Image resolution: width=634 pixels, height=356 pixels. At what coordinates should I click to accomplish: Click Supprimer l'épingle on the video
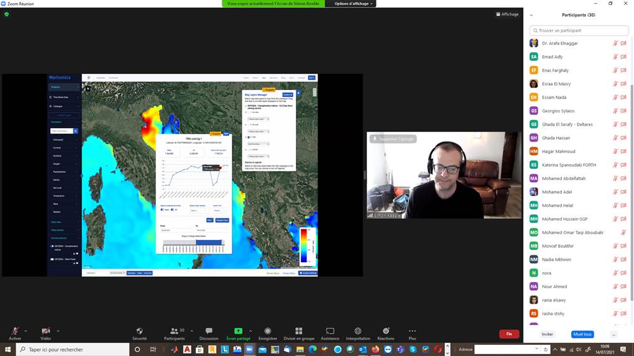[x=393, y=139]
